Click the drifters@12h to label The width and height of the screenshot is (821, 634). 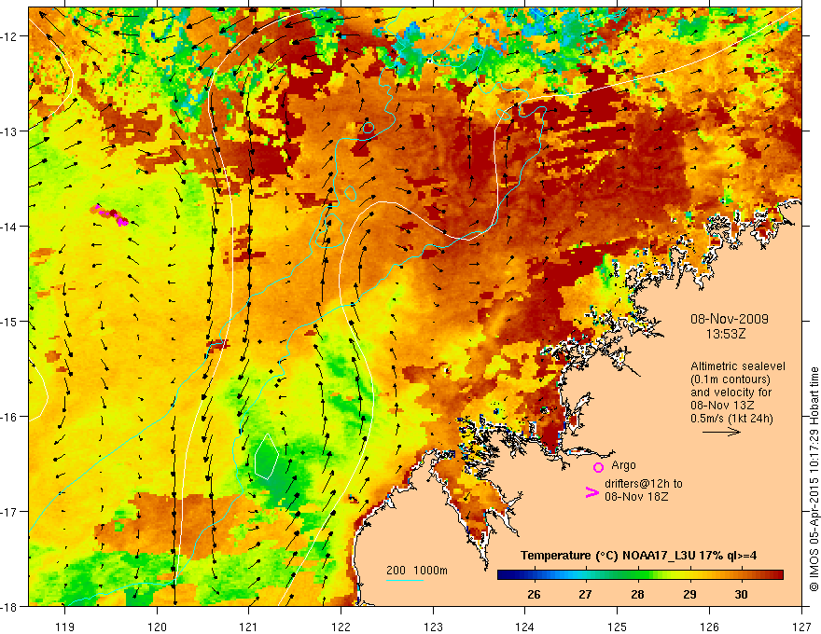[644, 484]
